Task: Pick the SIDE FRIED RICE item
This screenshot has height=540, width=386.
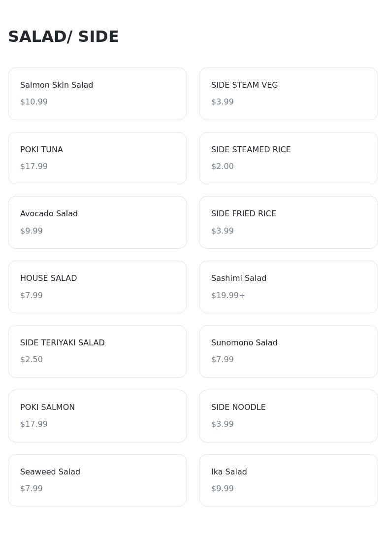Action: [288, 222]
